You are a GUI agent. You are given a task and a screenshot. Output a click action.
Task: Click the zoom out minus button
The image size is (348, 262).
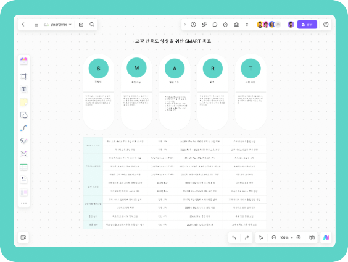(x=274, y=237)
